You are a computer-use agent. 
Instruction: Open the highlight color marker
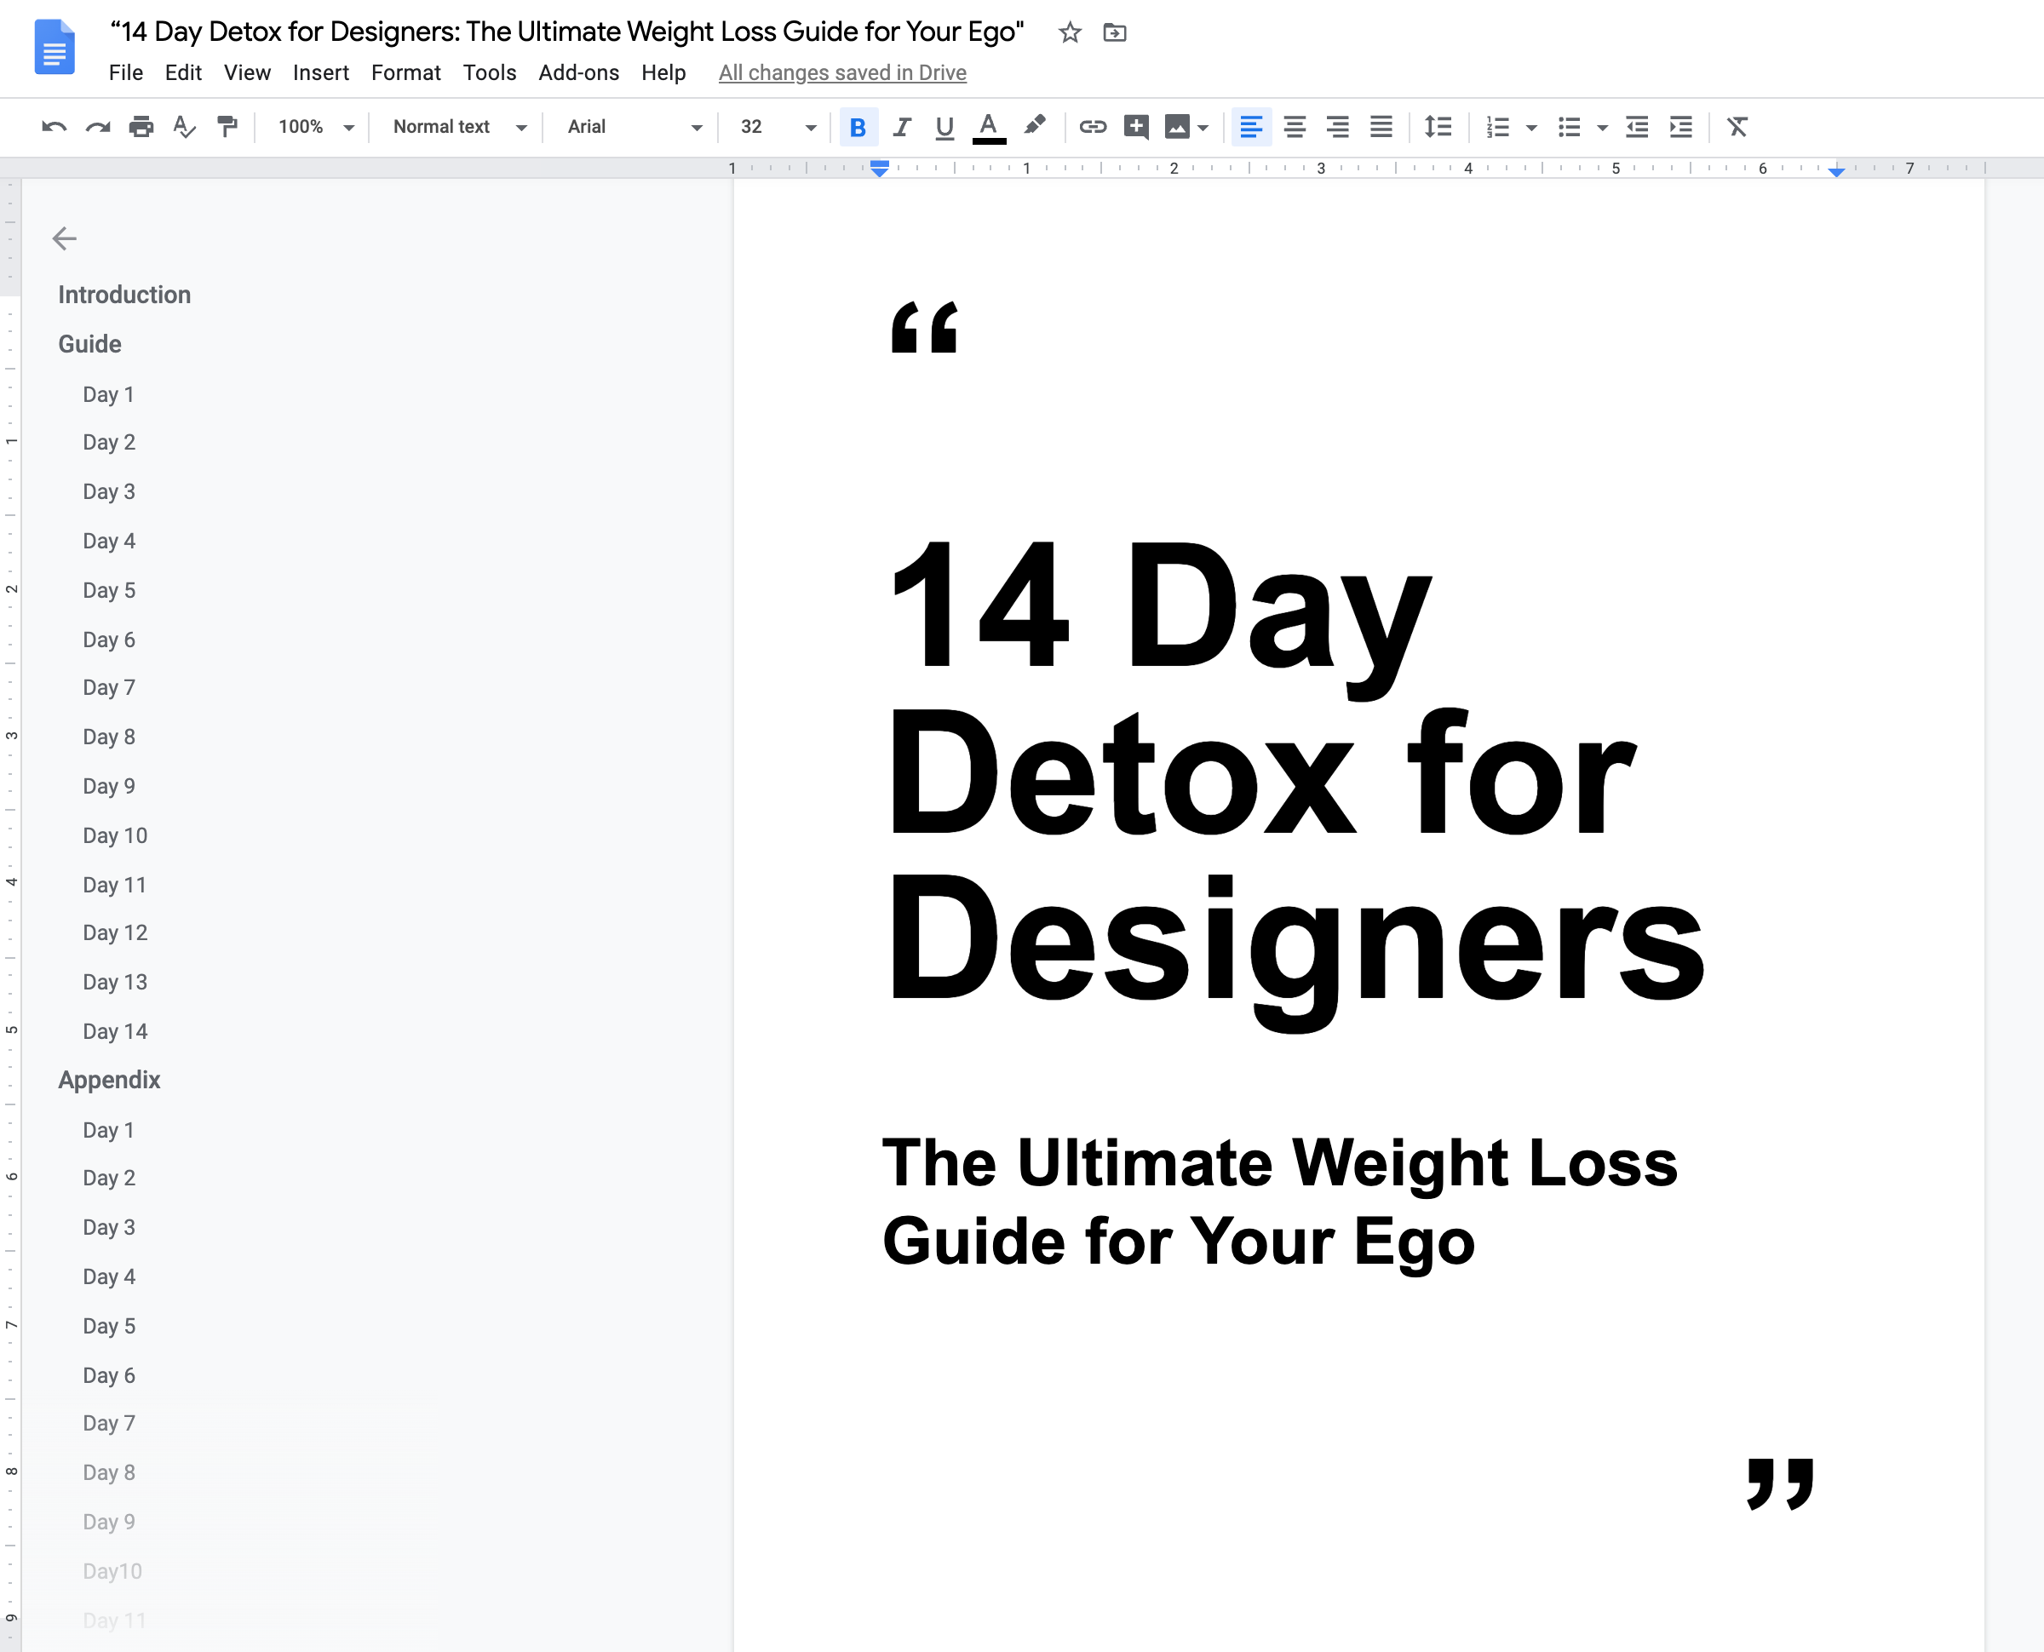click(x=1035, y=127)
